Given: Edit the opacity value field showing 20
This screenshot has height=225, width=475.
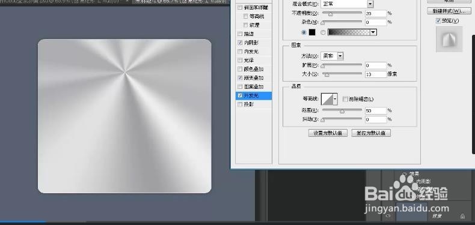Looking at the screenshot, I should click(x=376, y=14).
